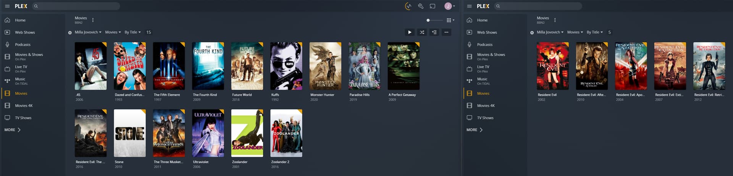Play all filtered movies with the play button
The image size is (733, 176).
[x=410, y=32]
